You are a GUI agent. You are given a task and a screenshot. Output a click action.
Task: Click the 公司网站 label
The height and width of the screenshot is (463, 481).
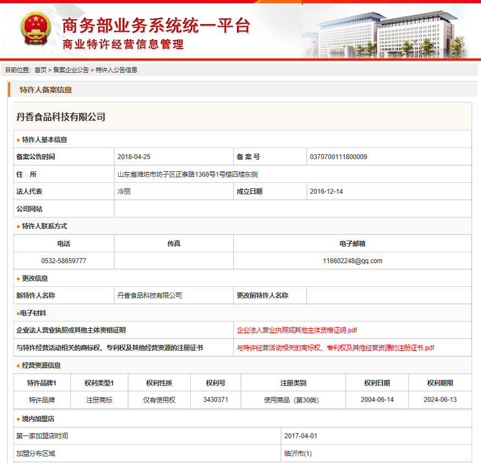[29, 209]
